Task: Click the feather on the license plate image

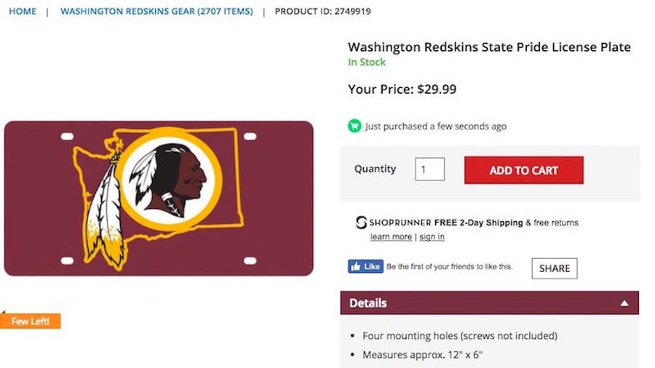Action: [106, 213]
